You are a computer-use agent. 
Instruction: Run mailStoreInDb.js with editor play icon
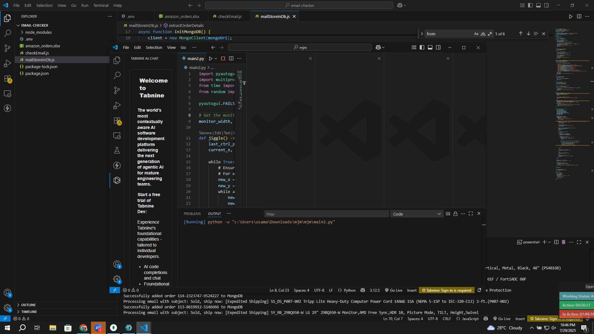click(571, 16)
